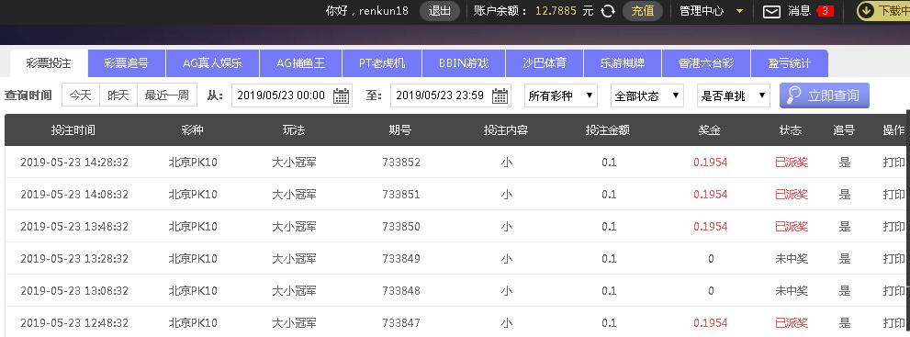Click the 奖金 column header
This screenshot has height=337, width=910.
pos(710,130)
